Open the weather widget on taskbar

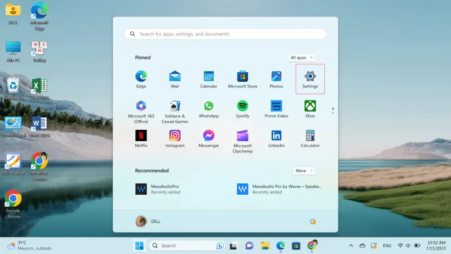[x=29, y=246]
